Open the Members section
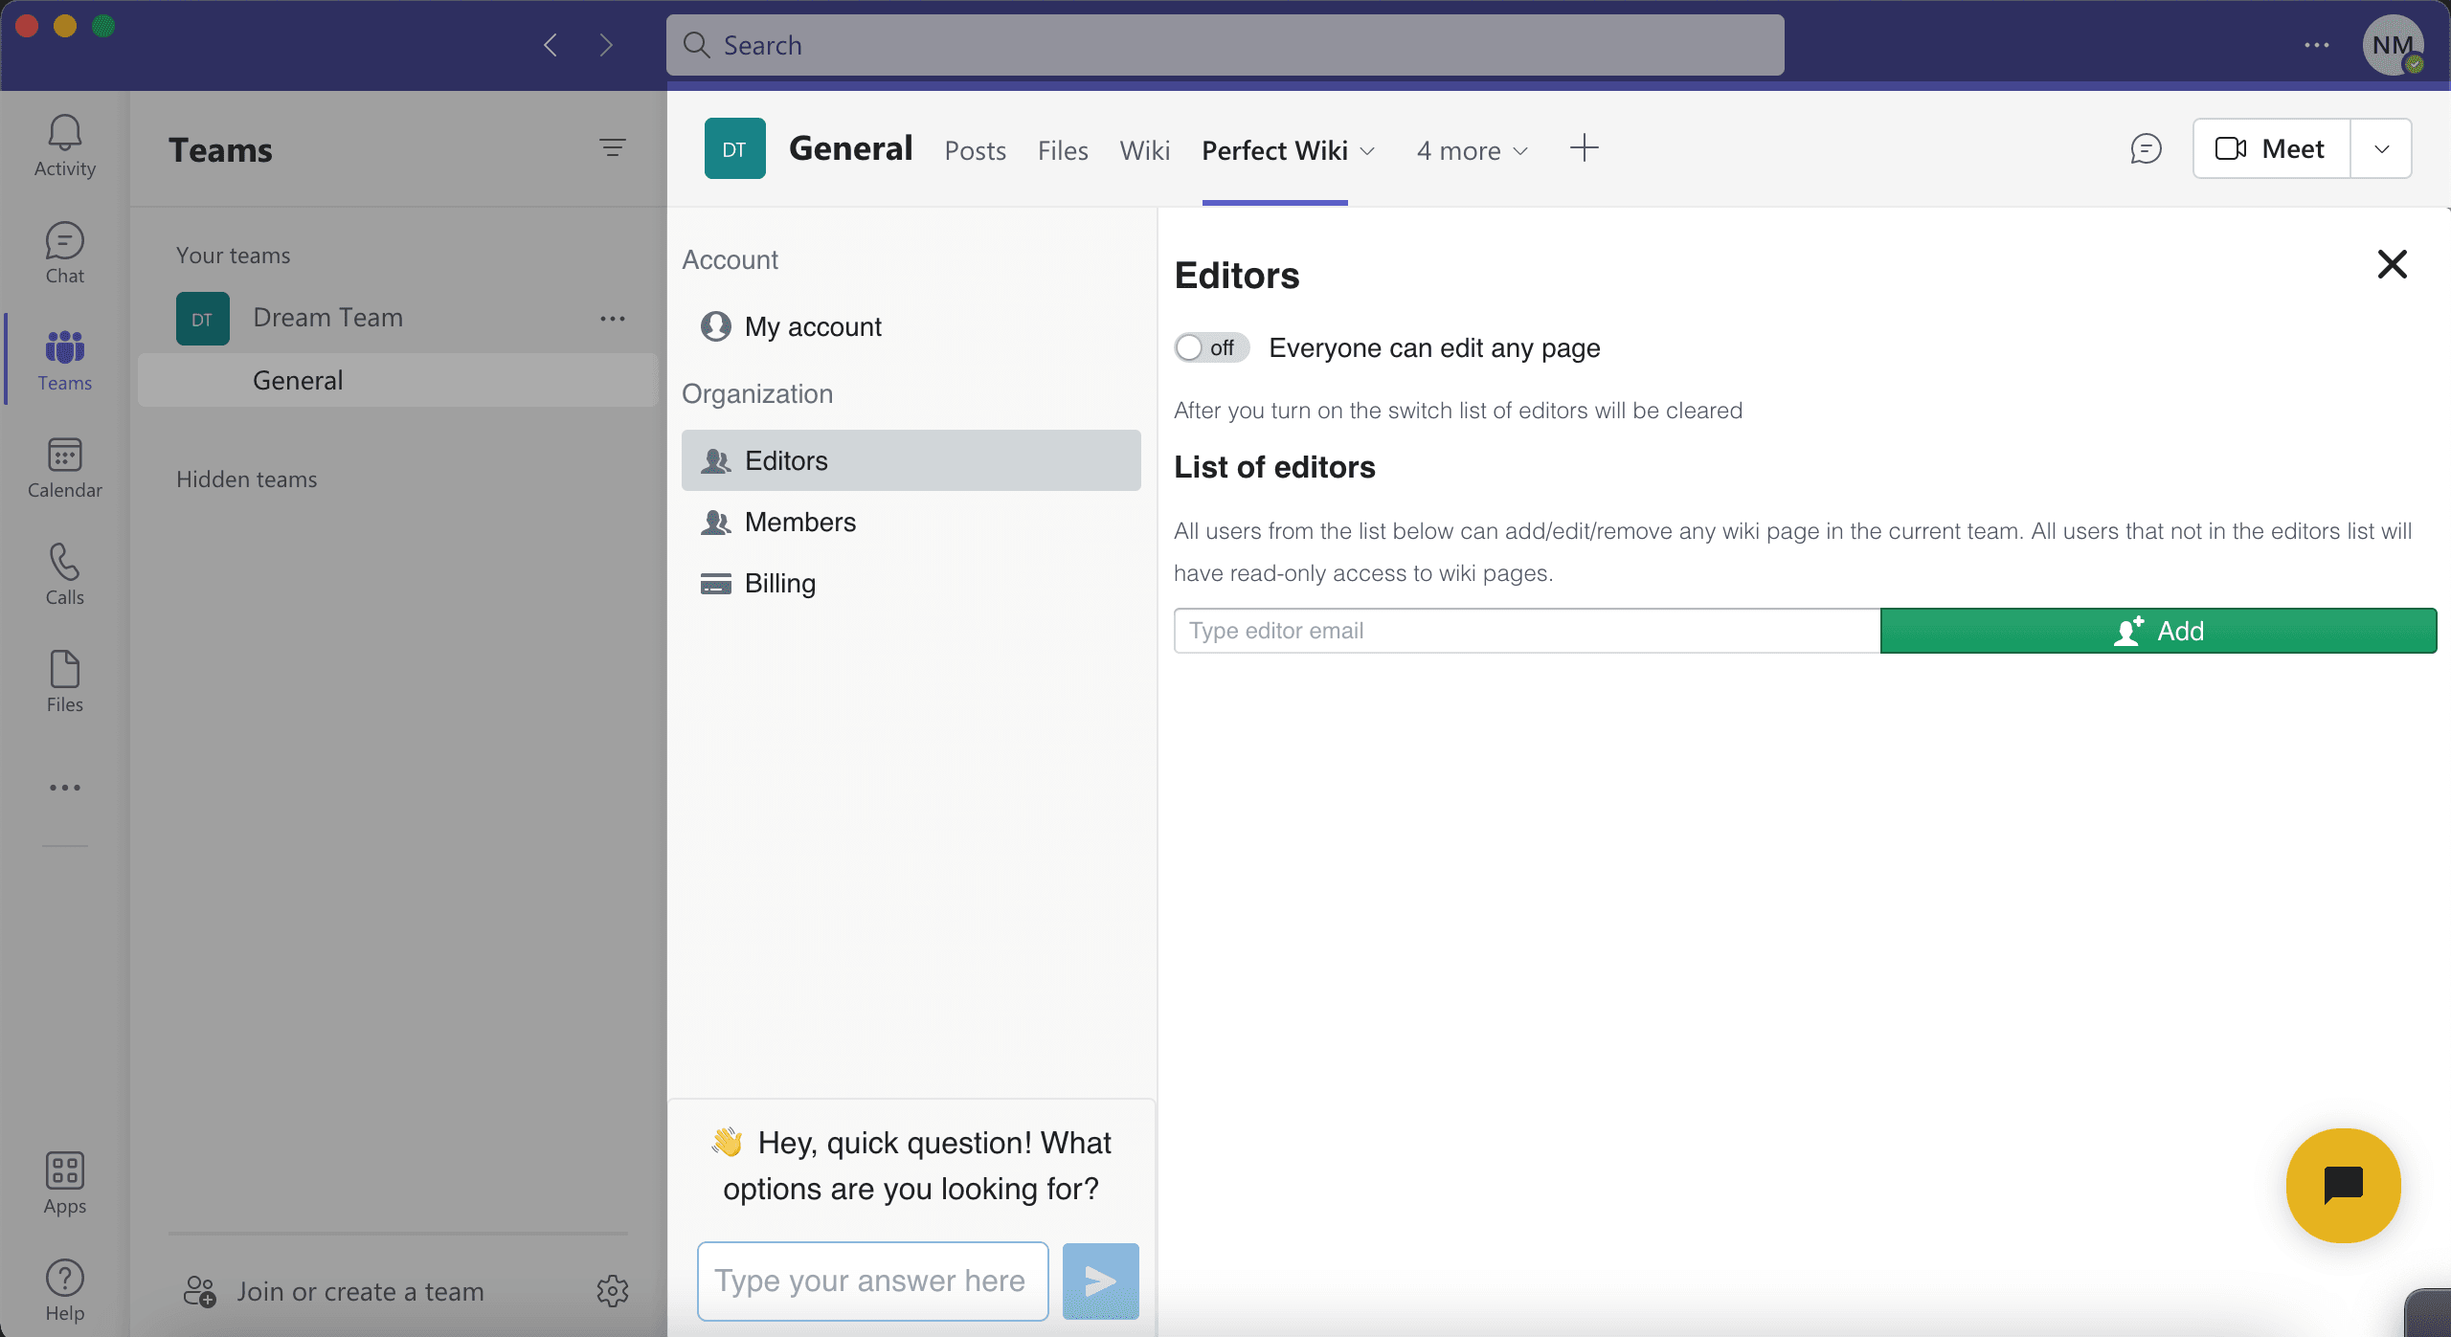 911,522
